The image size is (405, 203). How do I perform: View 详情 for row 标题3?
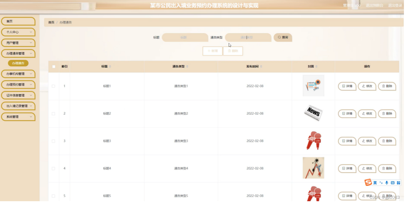(347, 141)
